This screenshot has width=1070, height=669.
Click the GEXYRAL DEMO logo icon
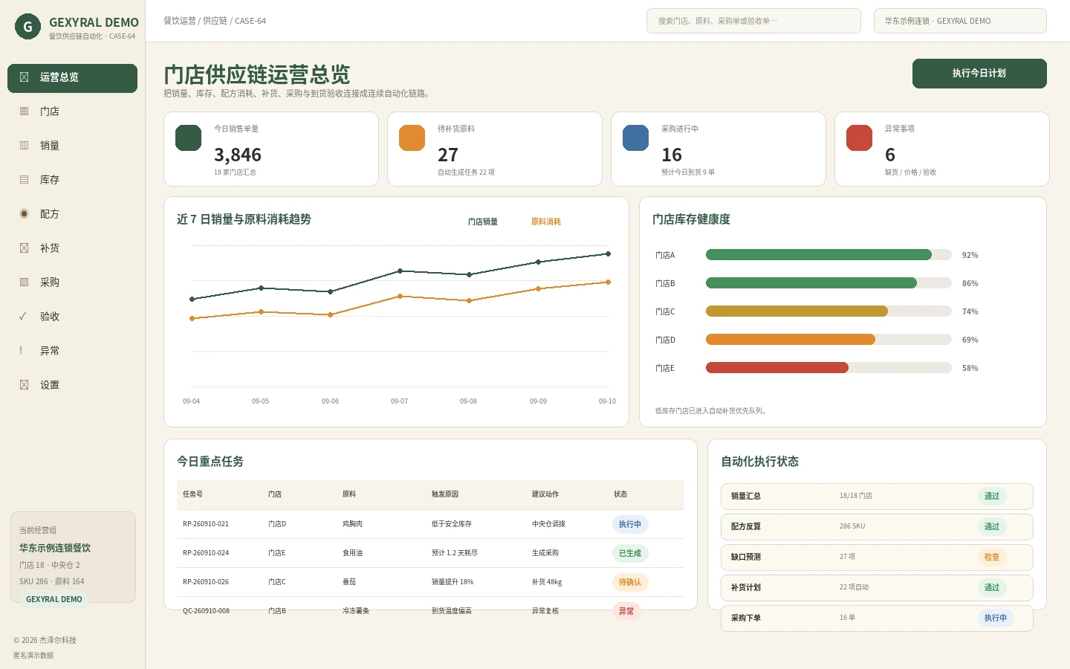[x=27, y=27]
